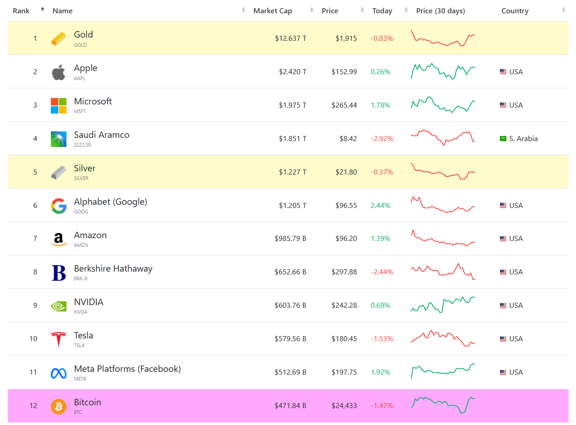Sort by Market Cap sort arrows
576x425 pixels.
312,11
